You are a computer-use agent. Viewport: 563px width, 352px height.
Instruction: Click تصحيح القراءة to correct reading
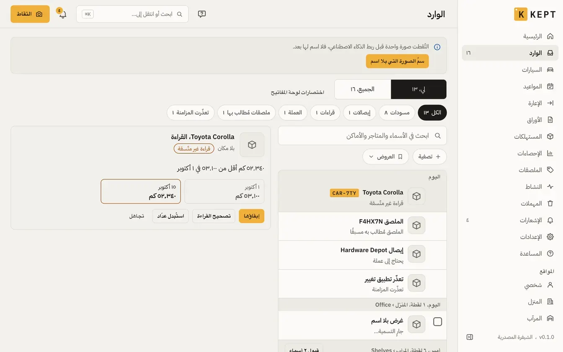(x=214, y=216)
